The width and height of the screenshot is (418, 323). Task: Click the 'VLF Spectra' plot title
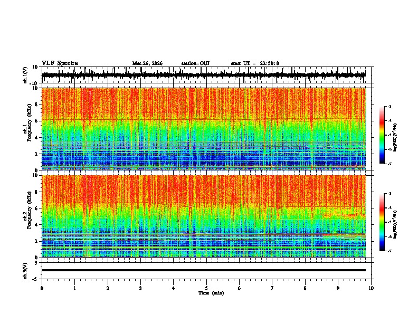[60, 63]
